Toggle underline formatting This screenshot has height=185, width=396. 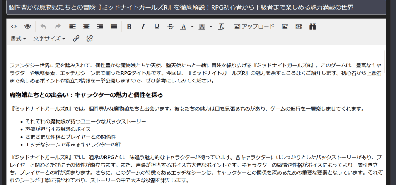(157, 27)
